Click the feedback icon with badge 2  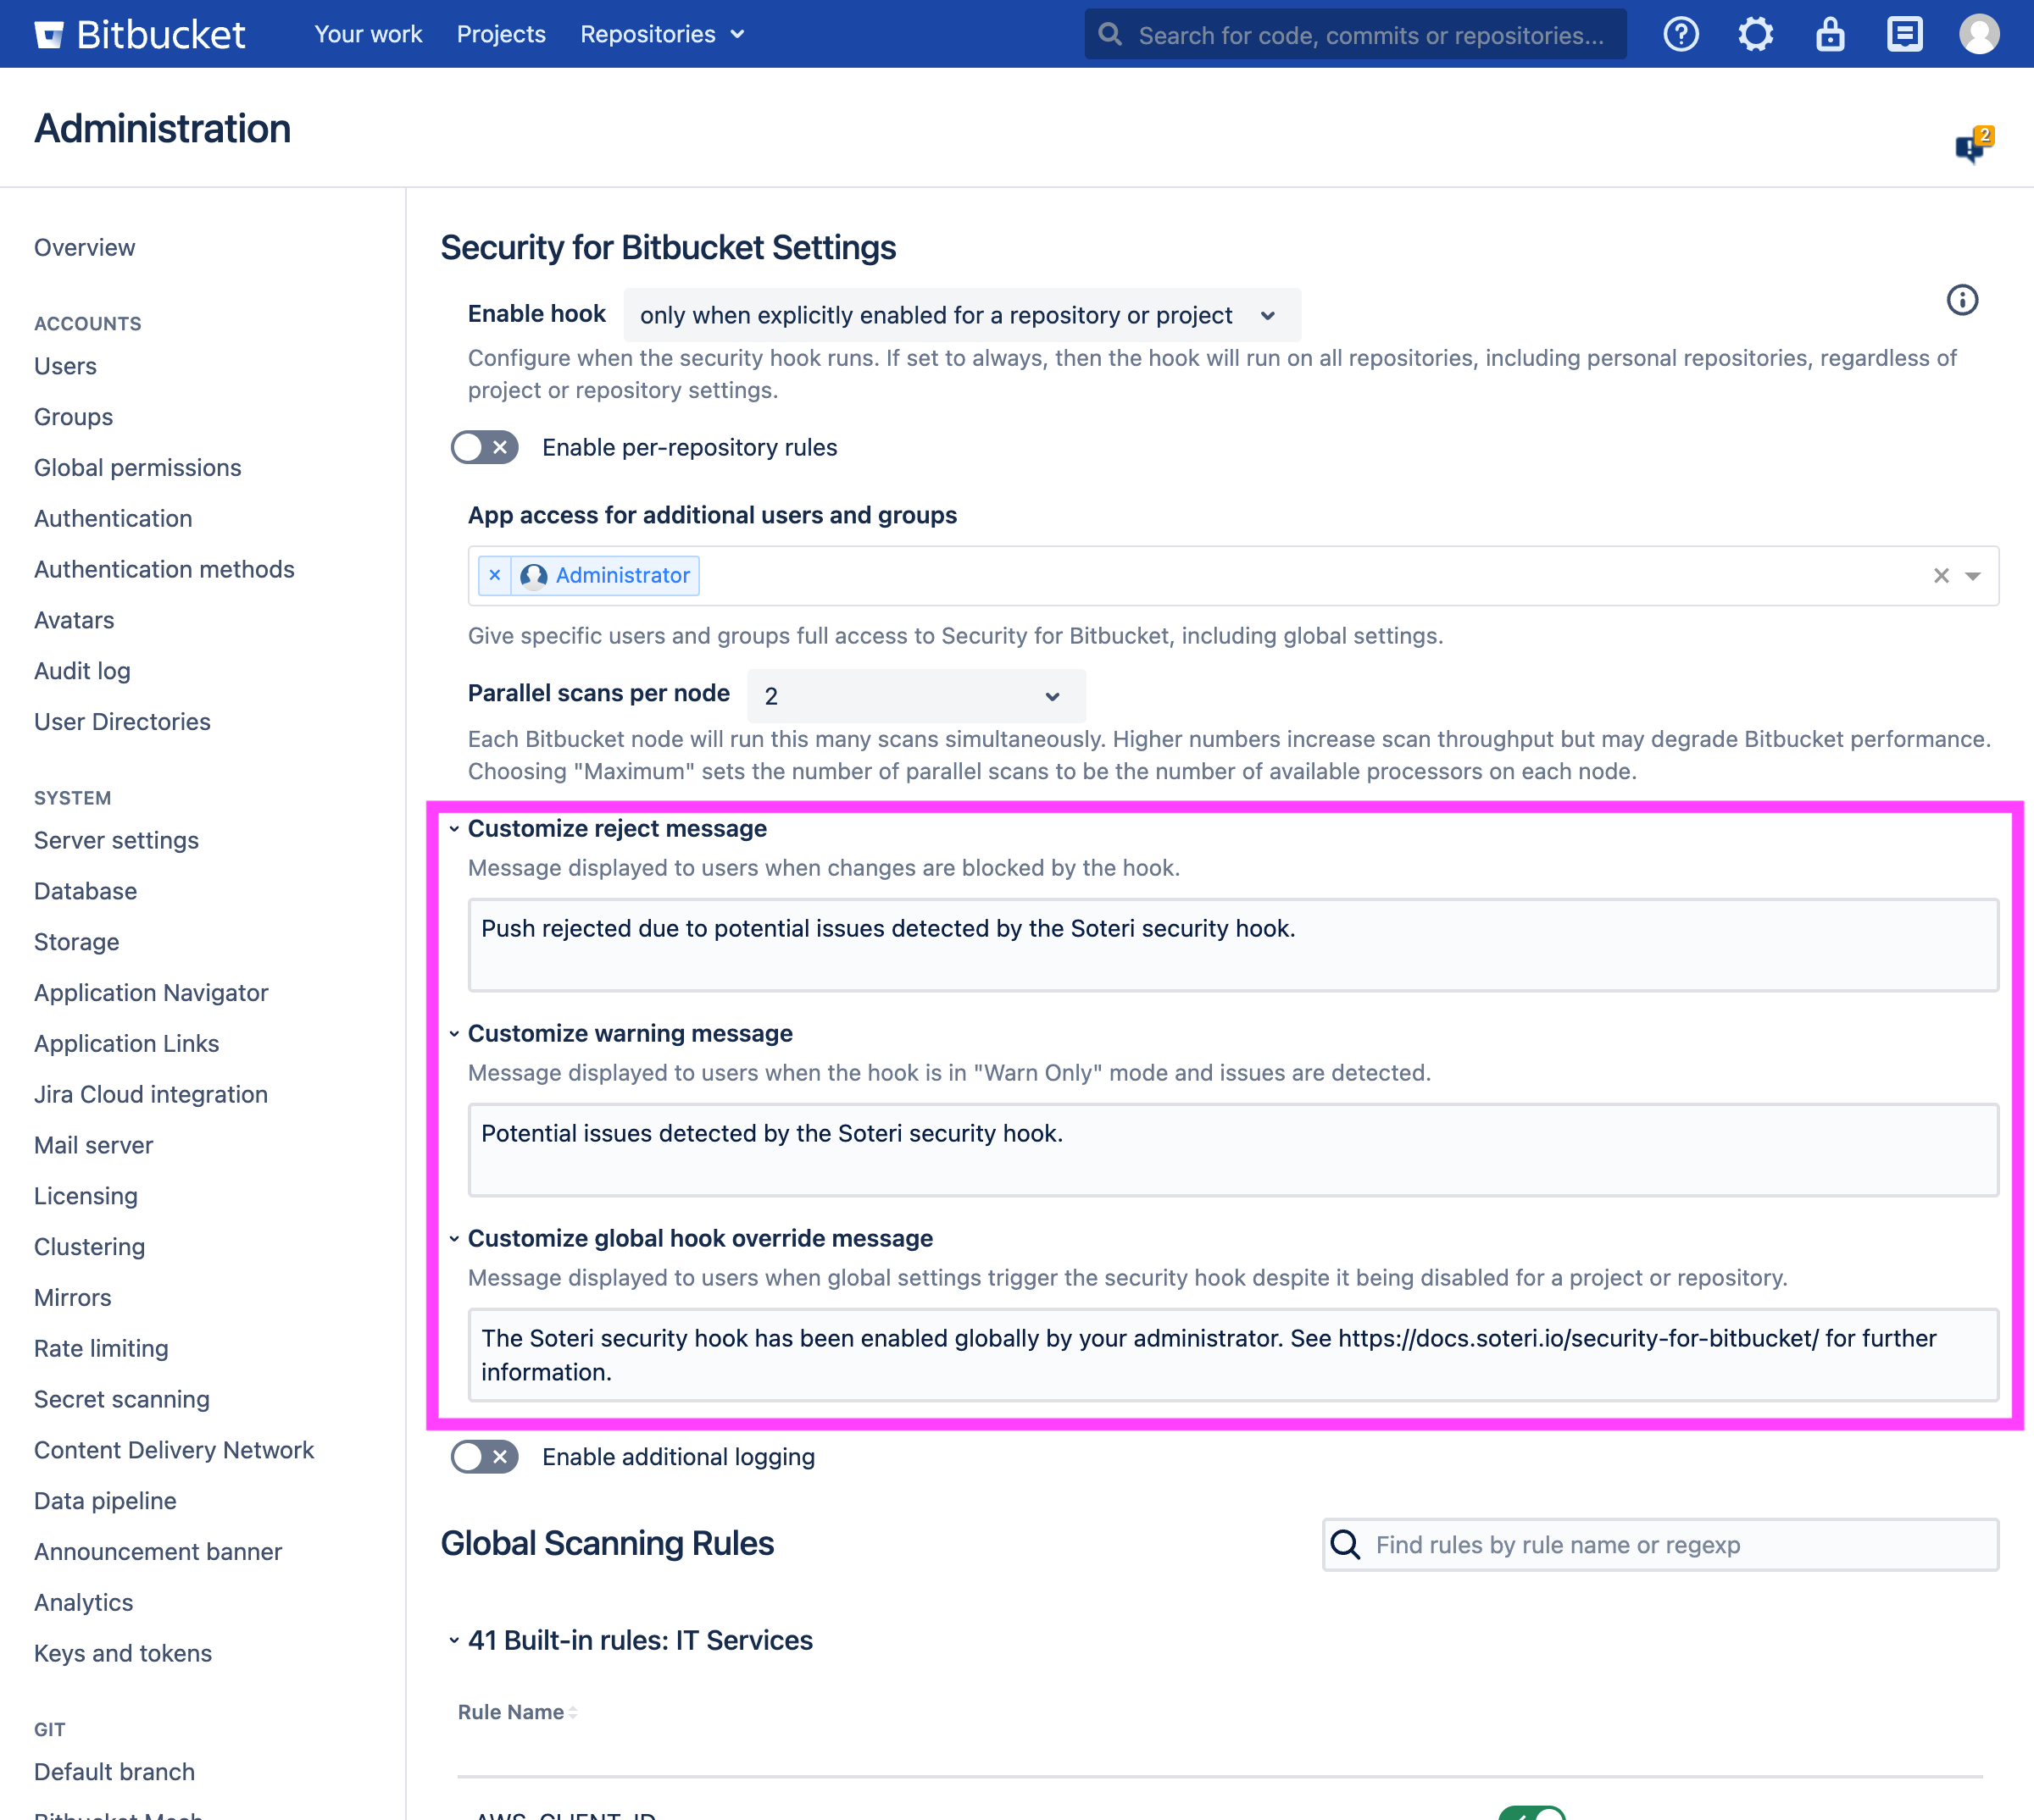1971,146
